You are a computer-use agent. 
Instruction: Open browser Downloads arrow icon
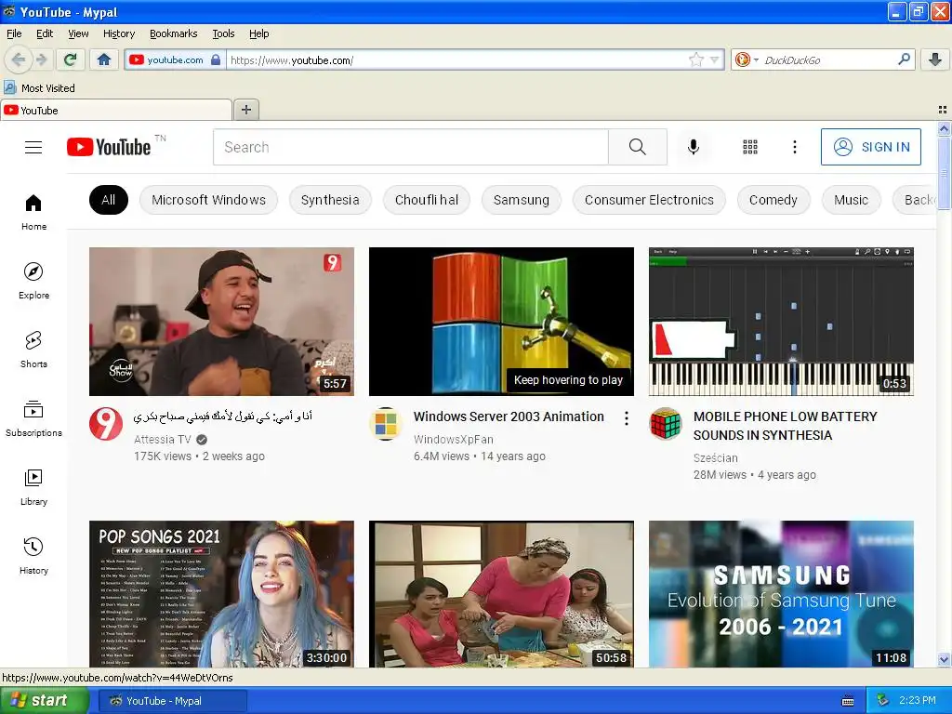[x=935, y=59]
